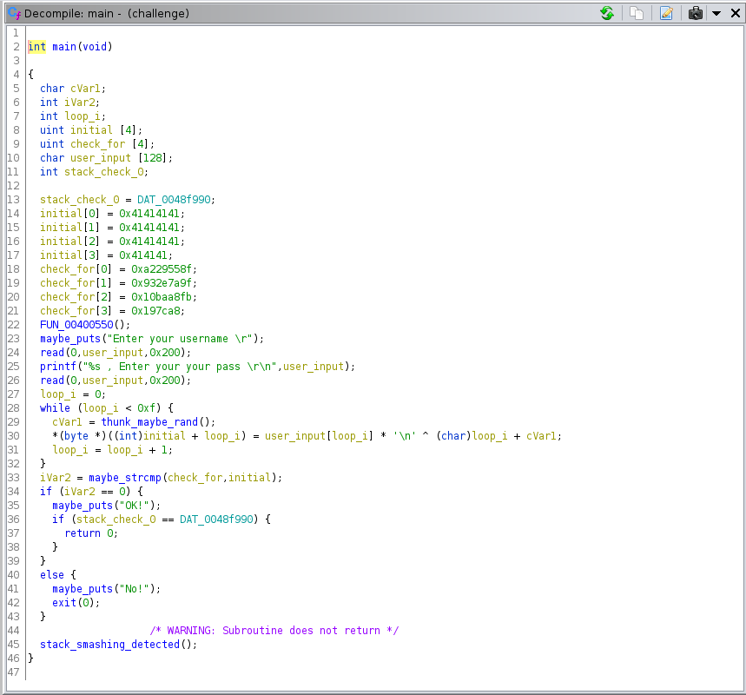746x695 pixels.
Task: Click the first 'read' call before printf
Action: click(52, 352)
